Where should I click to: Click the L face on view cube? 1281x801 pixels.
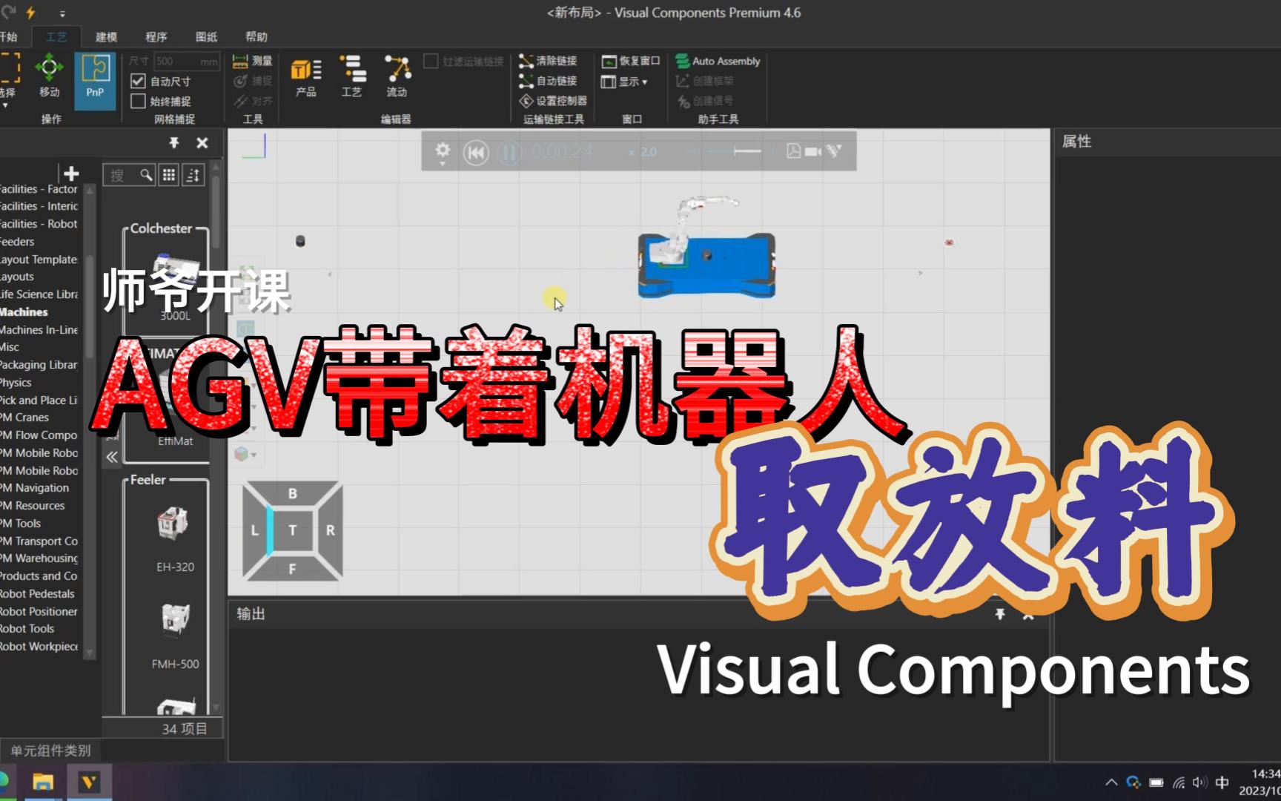[255, 530]
